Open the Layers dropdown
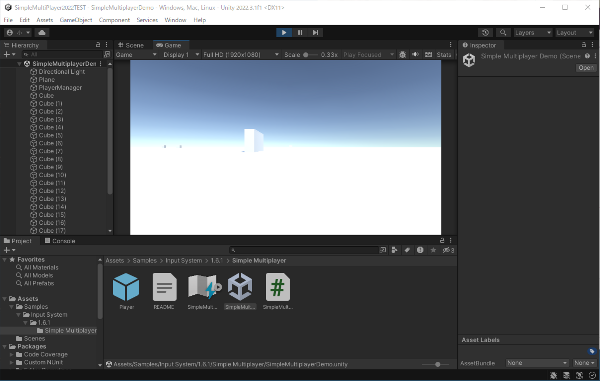This screenshot has width=600, height=381. (533, 33)
